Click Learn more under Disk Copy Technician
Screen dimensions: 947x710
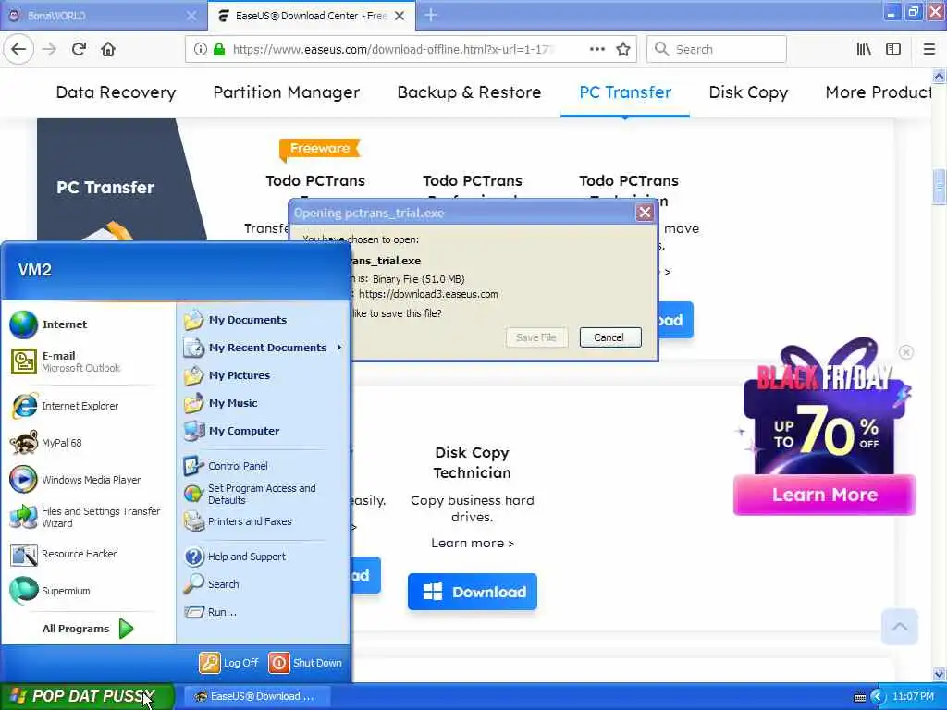point(473,544)
